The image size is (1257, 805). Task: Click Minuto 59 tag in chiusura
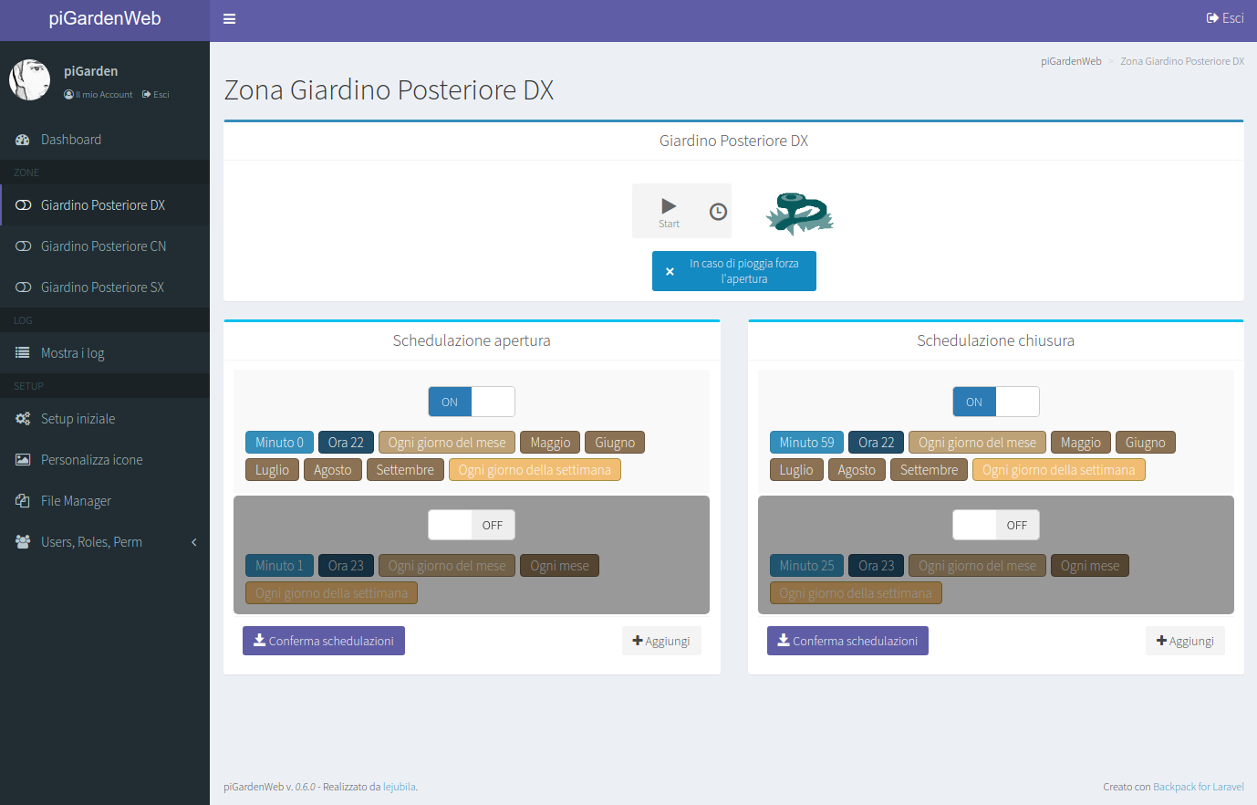pos(806,443)
